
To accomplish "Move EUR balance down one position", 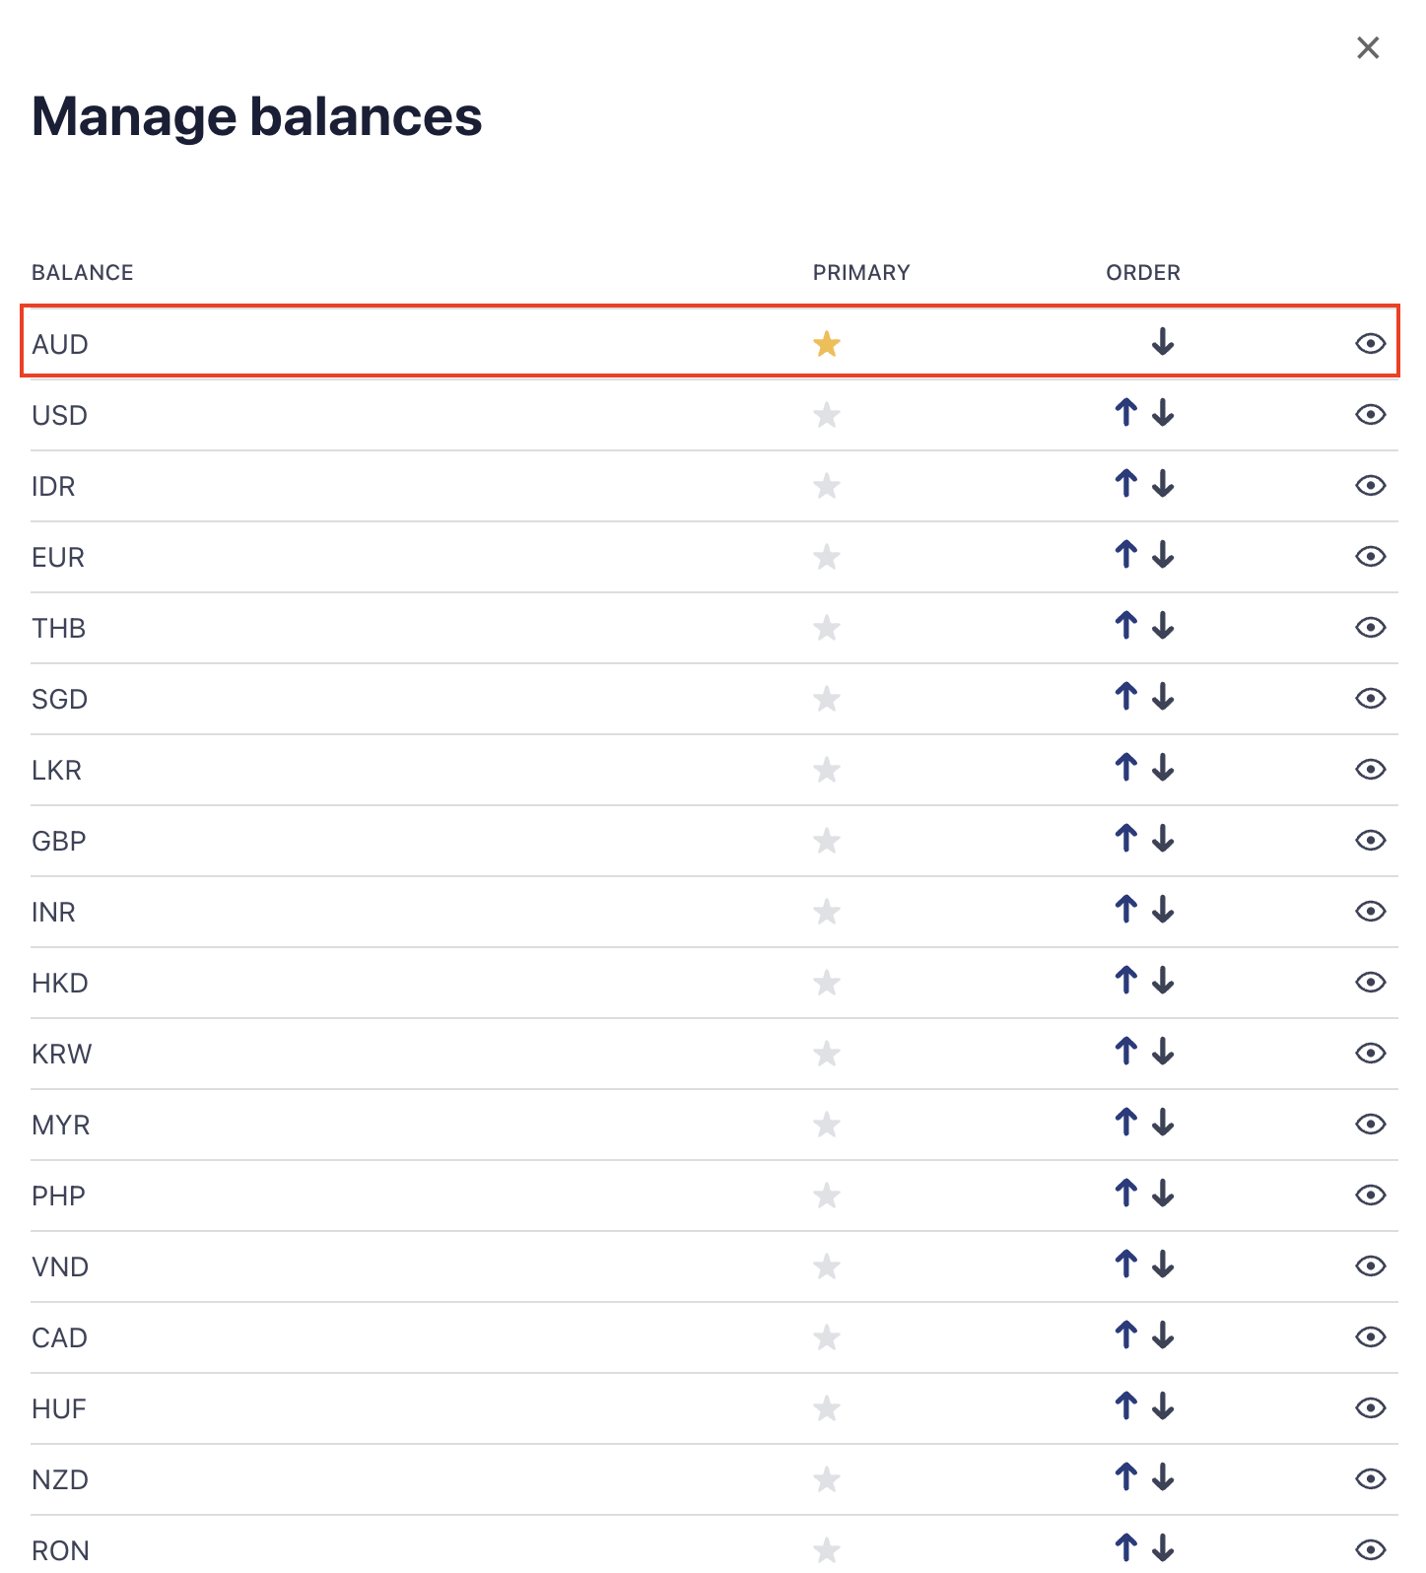I will tap(1163, 555).
